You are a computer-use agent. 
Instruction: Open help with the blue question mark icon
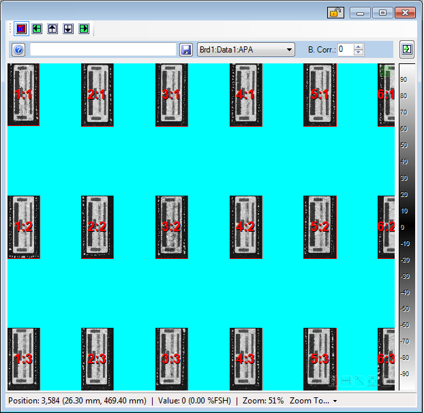coord(19,50)
